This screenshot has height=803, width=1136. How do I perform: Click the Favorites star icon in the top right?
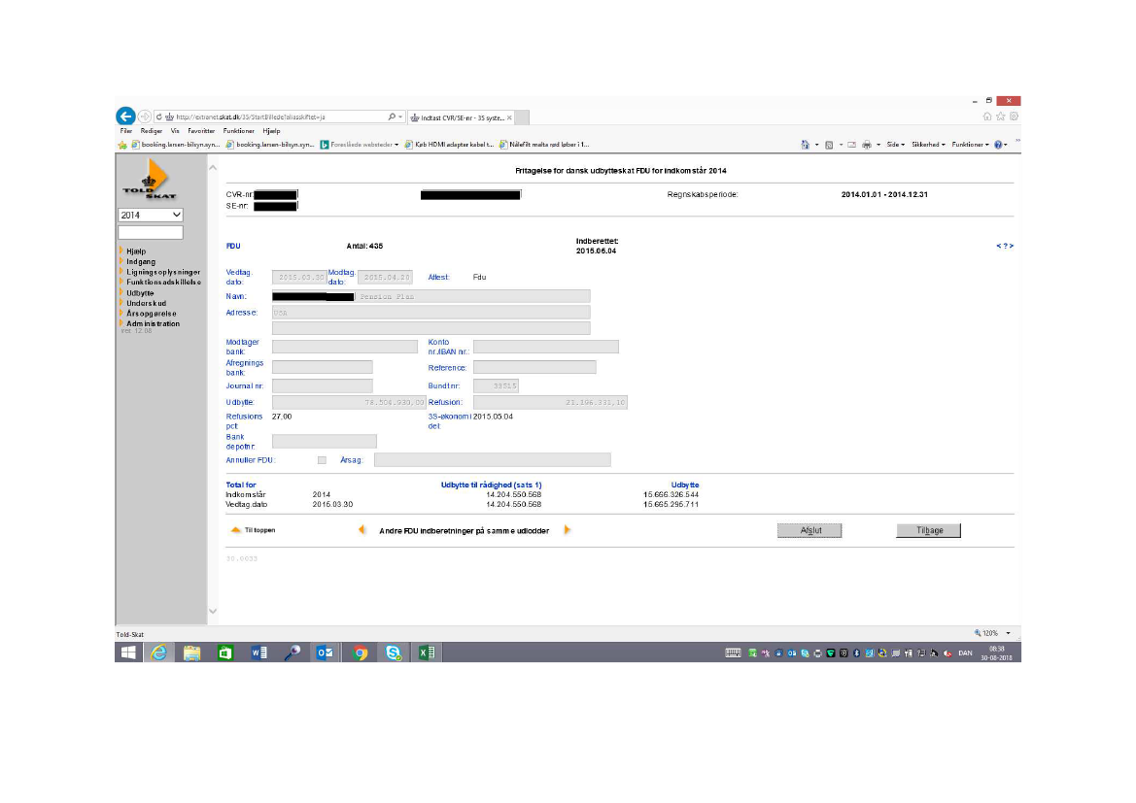(1001, 116)
